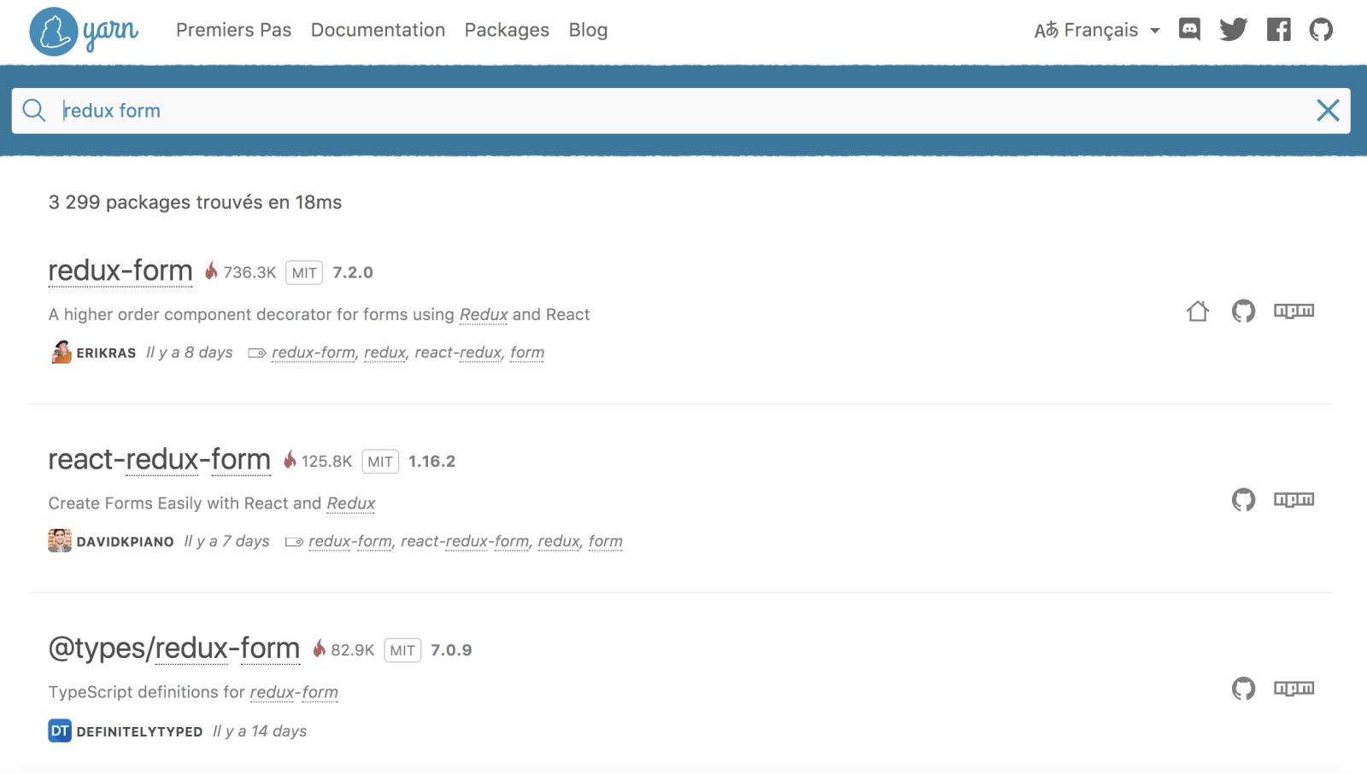Open redux-form npm page icon

click(1294, 311)
